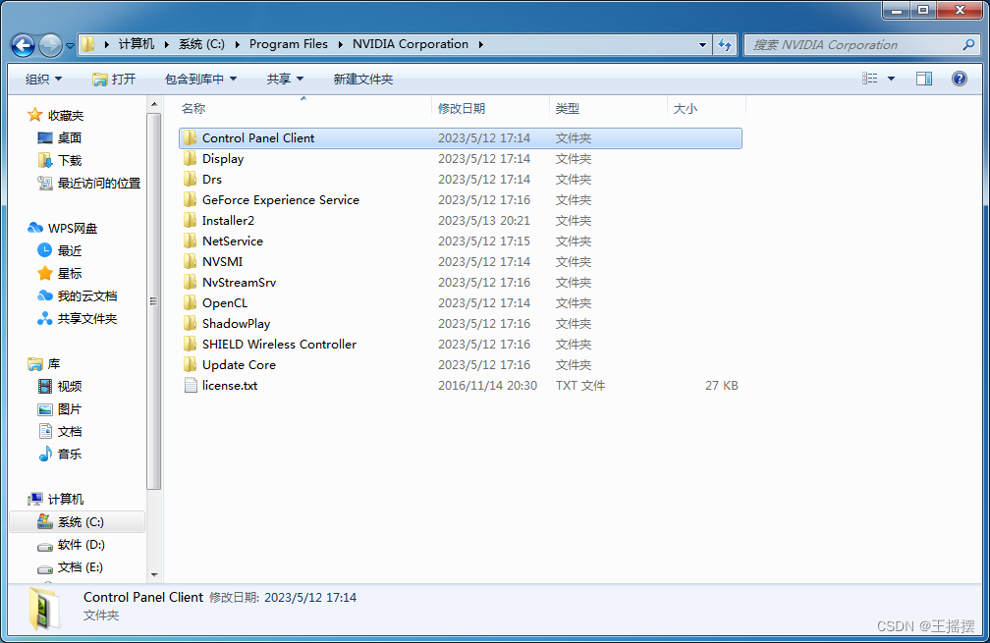Screen dimensions: 990x643
Task: Click SHIELD Wireless Controller folder name
Action: tap(279, 344)
